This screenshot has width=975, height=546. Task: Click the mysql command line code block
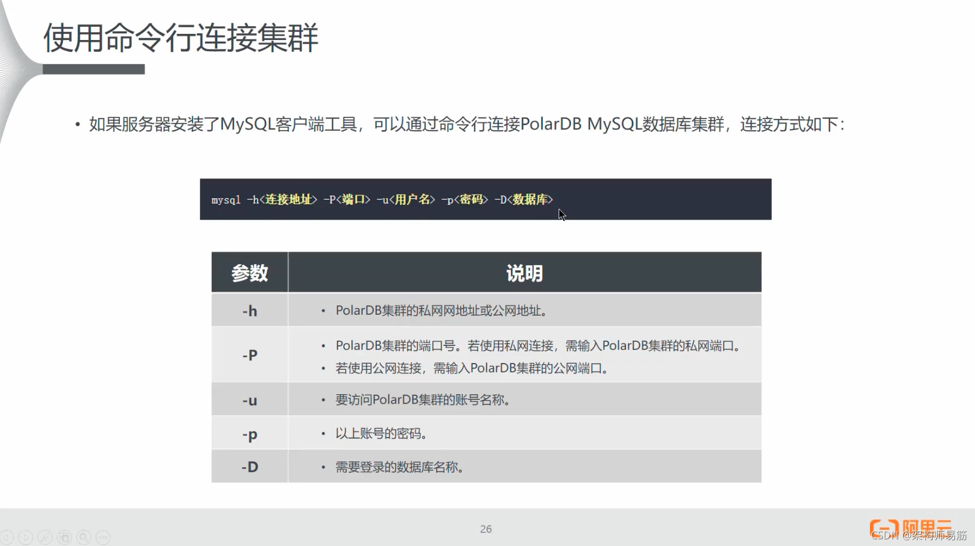tap(485, 199)
